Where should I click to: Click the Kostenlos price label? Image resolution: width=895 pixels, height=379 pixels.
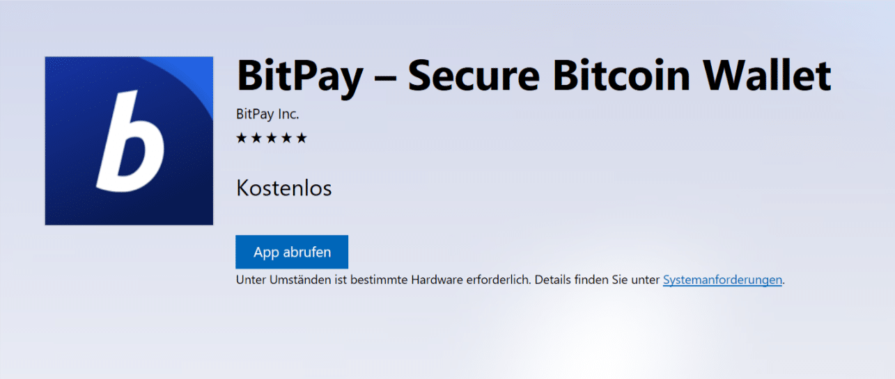[x=284, y=188]
